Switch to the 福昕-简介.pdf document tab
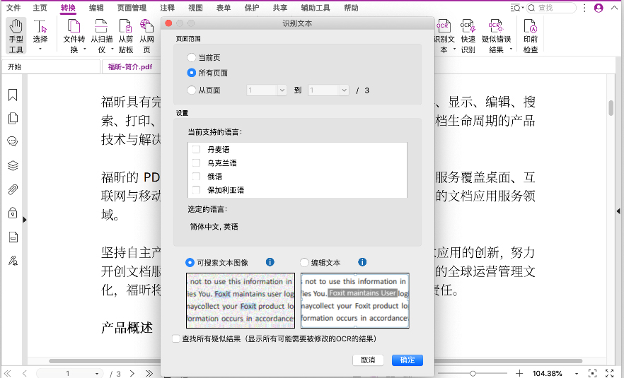 tap(130, 67)
